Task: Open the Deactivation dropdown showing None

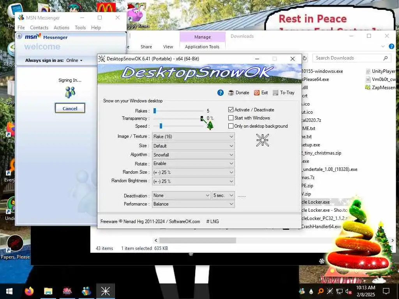Action: (182, 195)
